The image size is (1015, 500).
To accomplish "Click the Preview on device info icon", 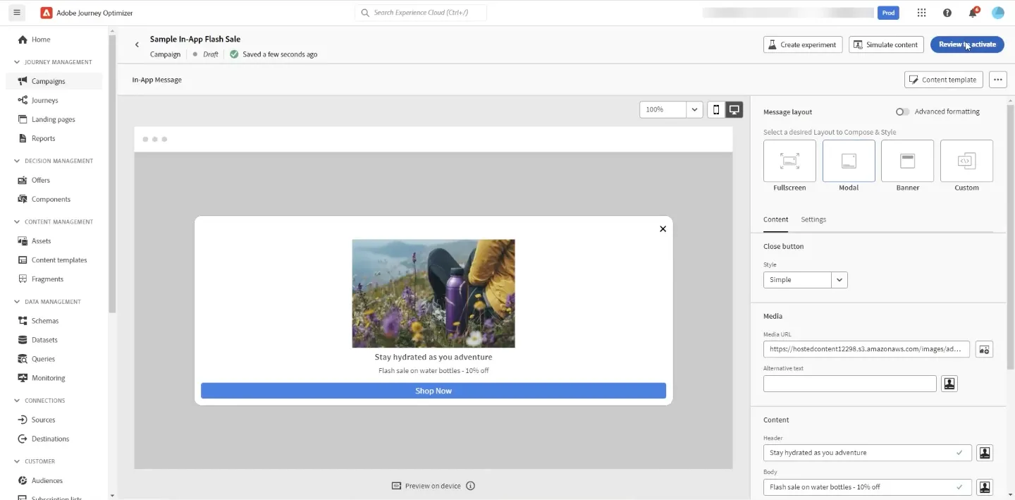I will (471, 486).
